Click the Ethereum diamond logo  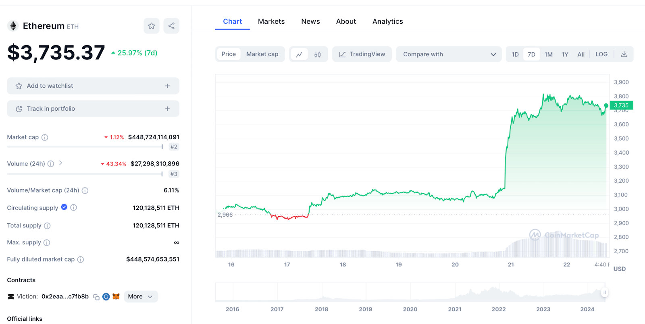pos(13,26)
